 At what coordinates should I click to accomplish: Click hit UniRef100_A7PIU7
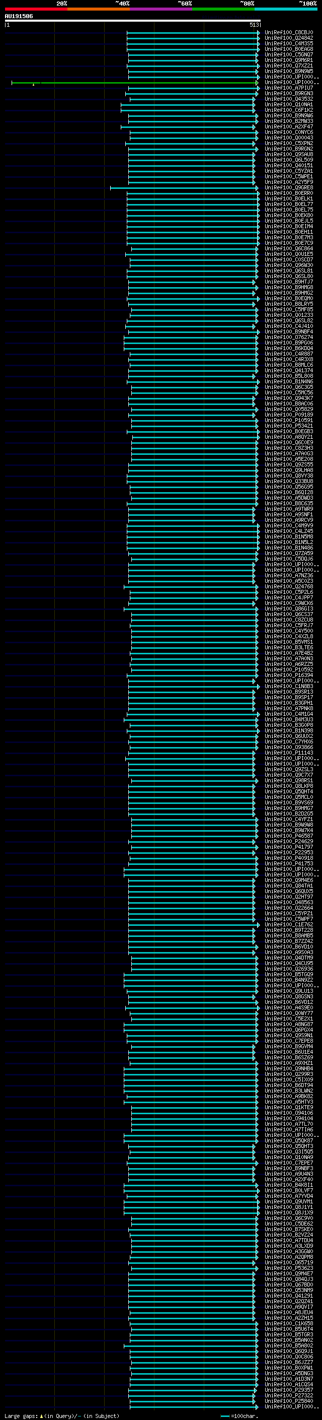point(288,88)
